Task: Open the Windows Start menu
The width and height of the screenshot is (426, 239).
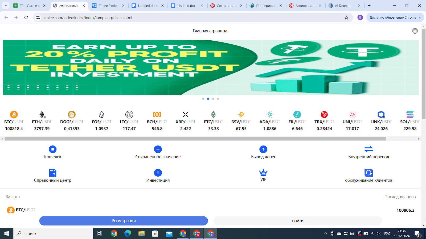Action: coord(7,234)
